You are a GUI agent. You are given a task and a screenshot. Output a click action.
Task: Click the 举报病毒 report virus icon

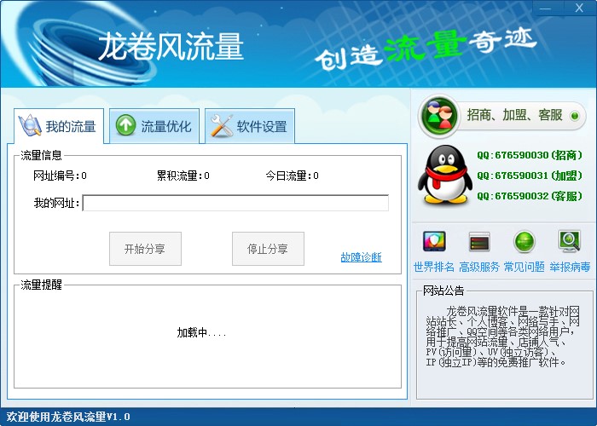point(569,242)
